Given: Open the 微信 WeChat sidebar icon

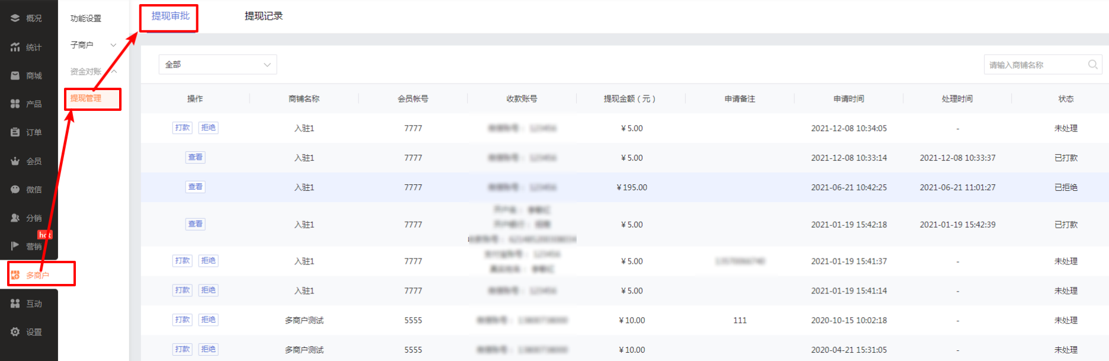Looking at the screenshot, I should (x=15, y=189).
